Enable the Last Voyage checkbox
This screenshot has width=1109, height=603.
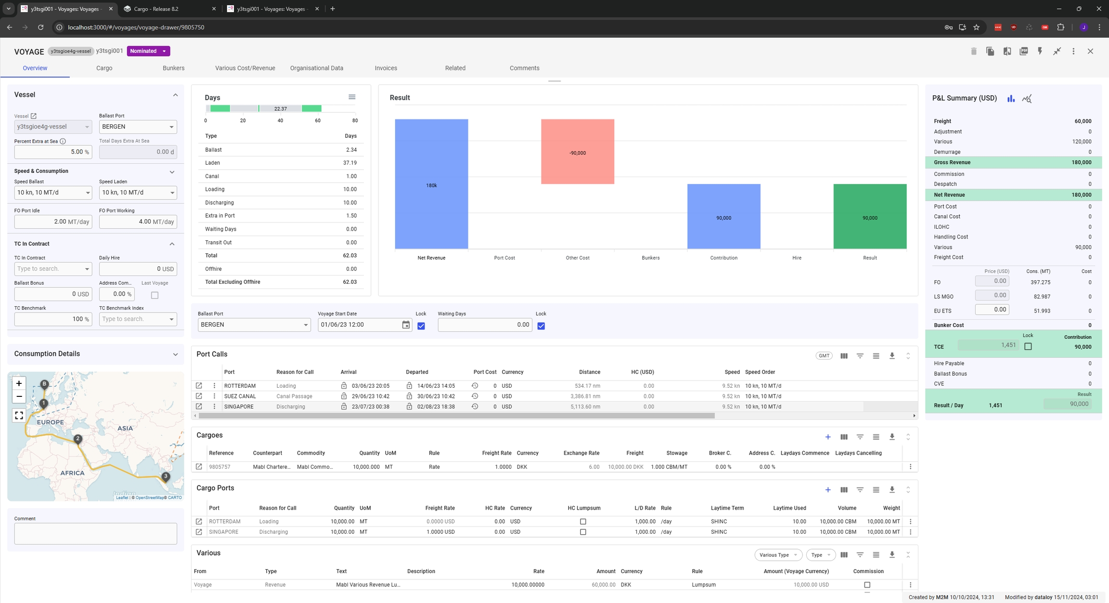155,295
